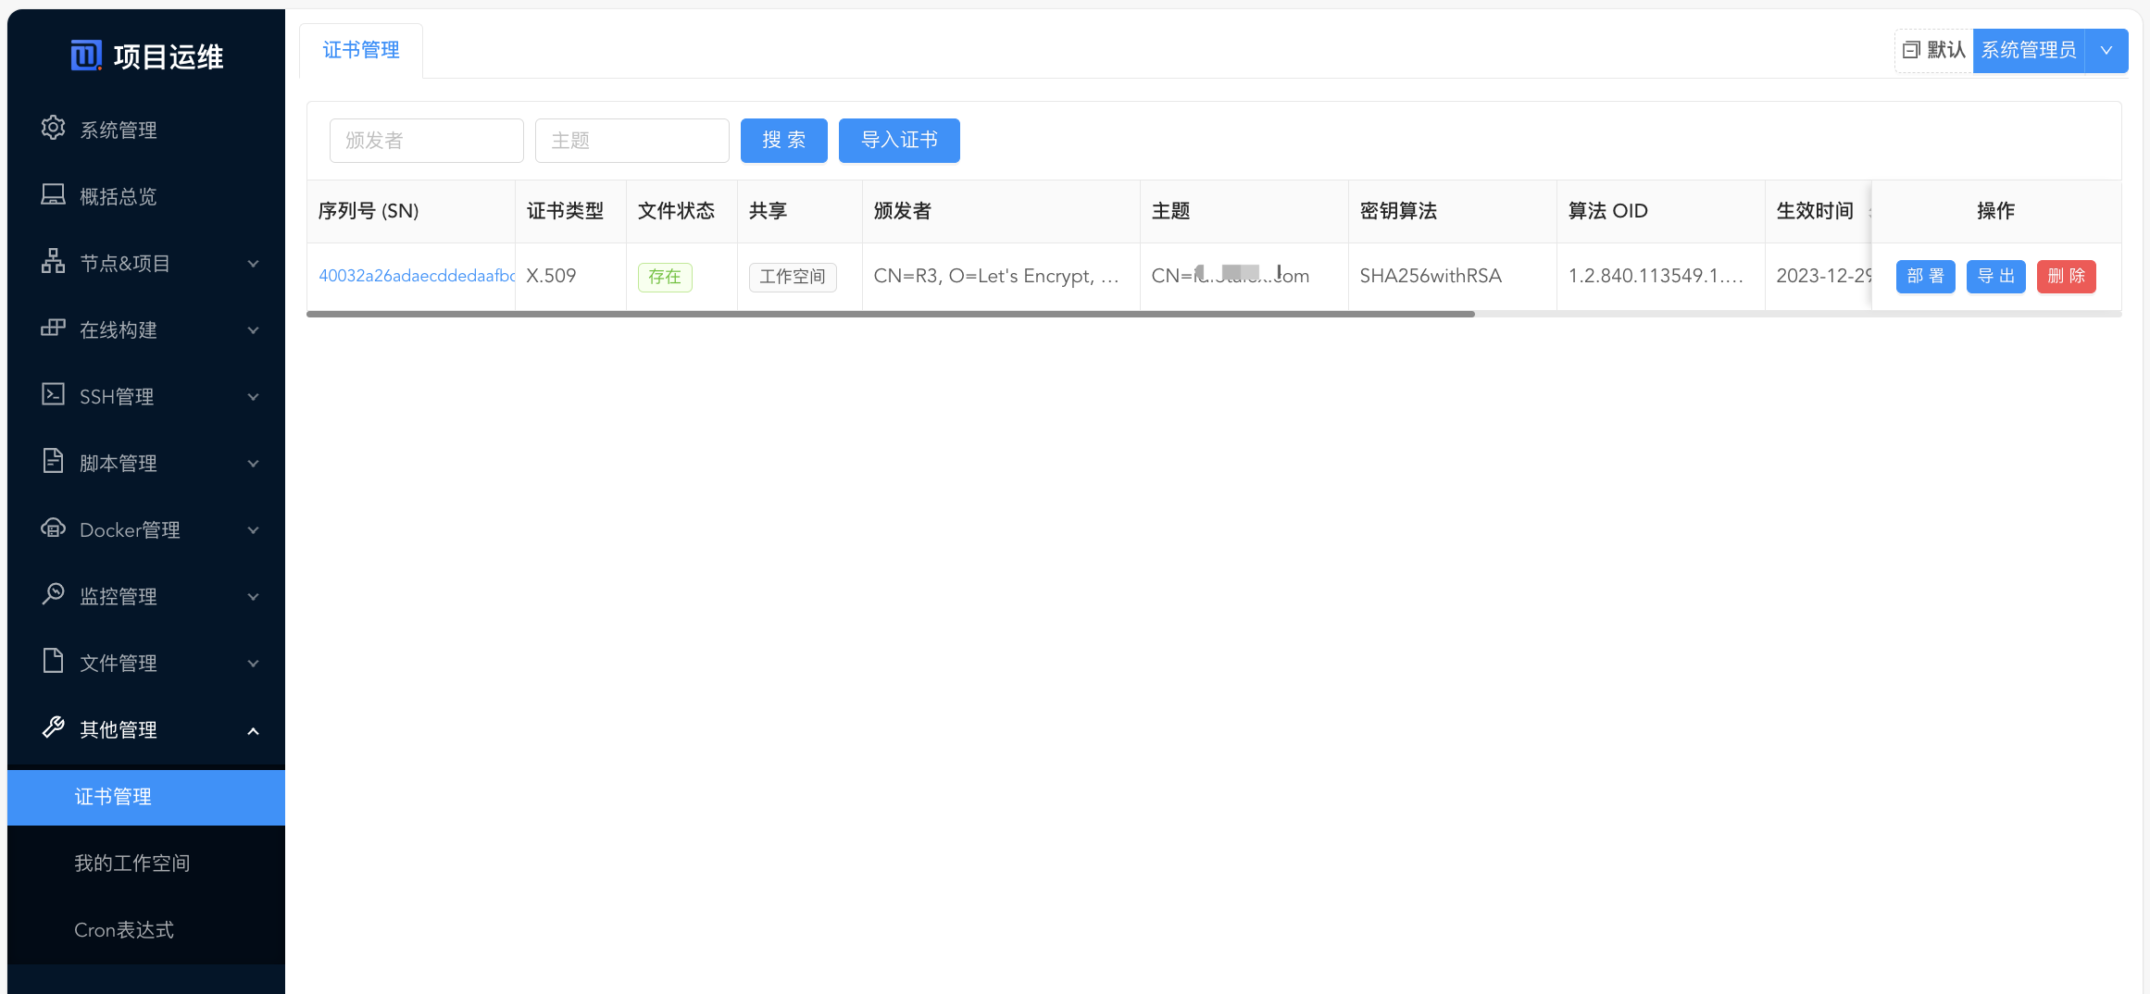Select the 概括总览 overview icon
Viewport: 2150px width, 994px height.
click(53, 195)
